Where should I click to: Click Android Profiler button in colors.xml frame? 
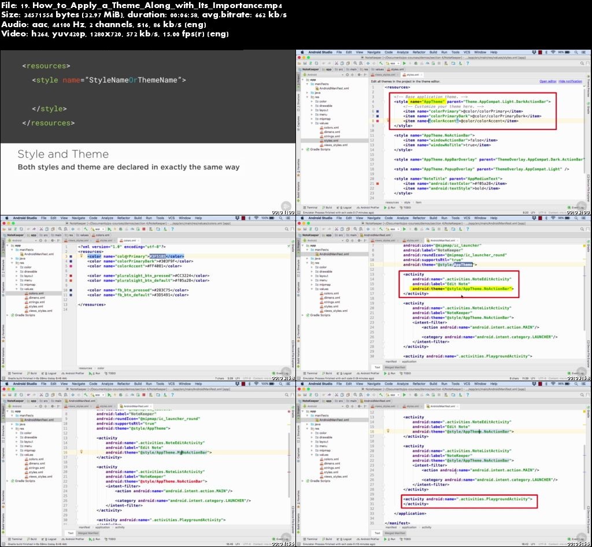(73, 373)
